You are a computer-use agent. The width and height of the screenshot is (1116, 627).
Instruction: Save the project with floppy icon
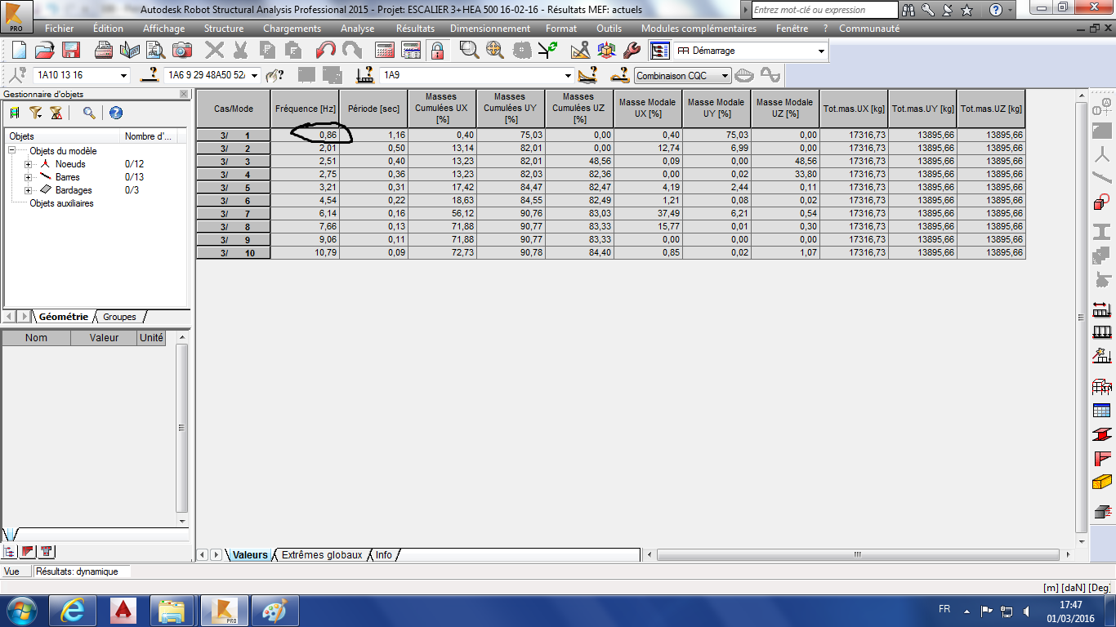(70, 51)
